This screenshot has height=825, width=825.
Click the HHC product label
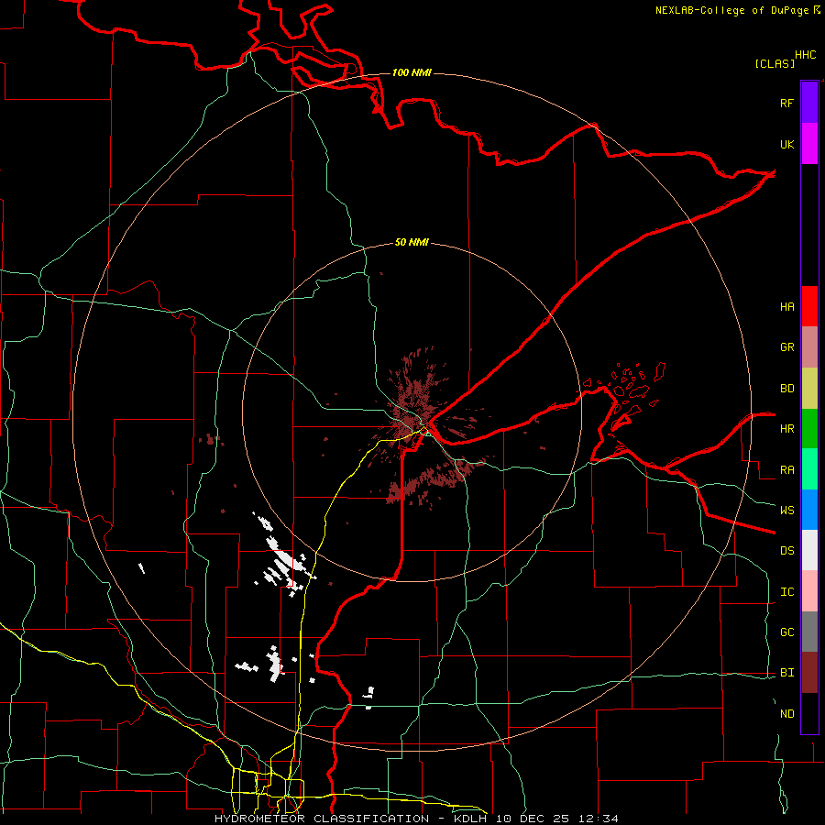pyautogui.click(x=805, y=55)
